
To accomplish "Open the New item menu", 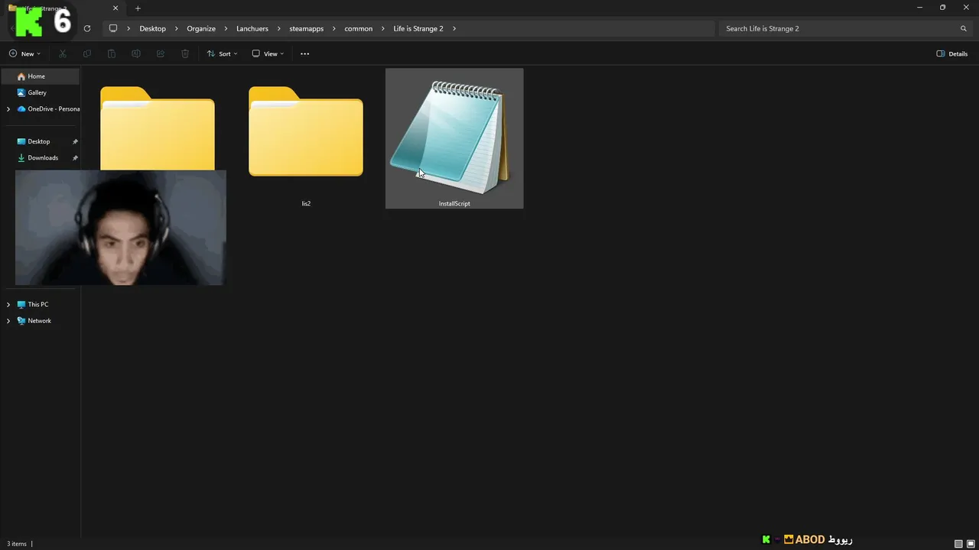I will (x=24, y=53).
